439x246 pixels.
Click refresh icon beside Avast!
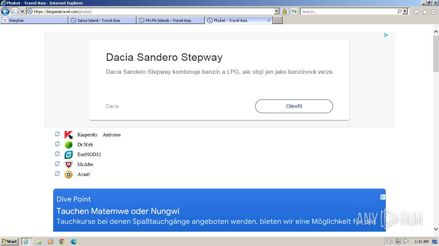pos(57,174)
